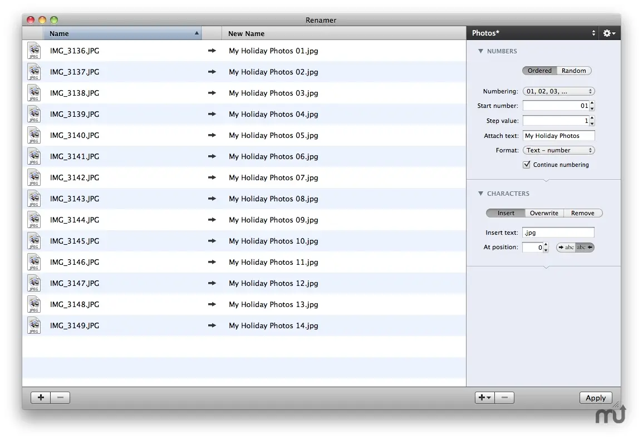Viewport: 643px width, 440px height.
Task: Click new name My Holiday Photos 02.jpg
Action: pyautogui.click(x=273, y=72)
